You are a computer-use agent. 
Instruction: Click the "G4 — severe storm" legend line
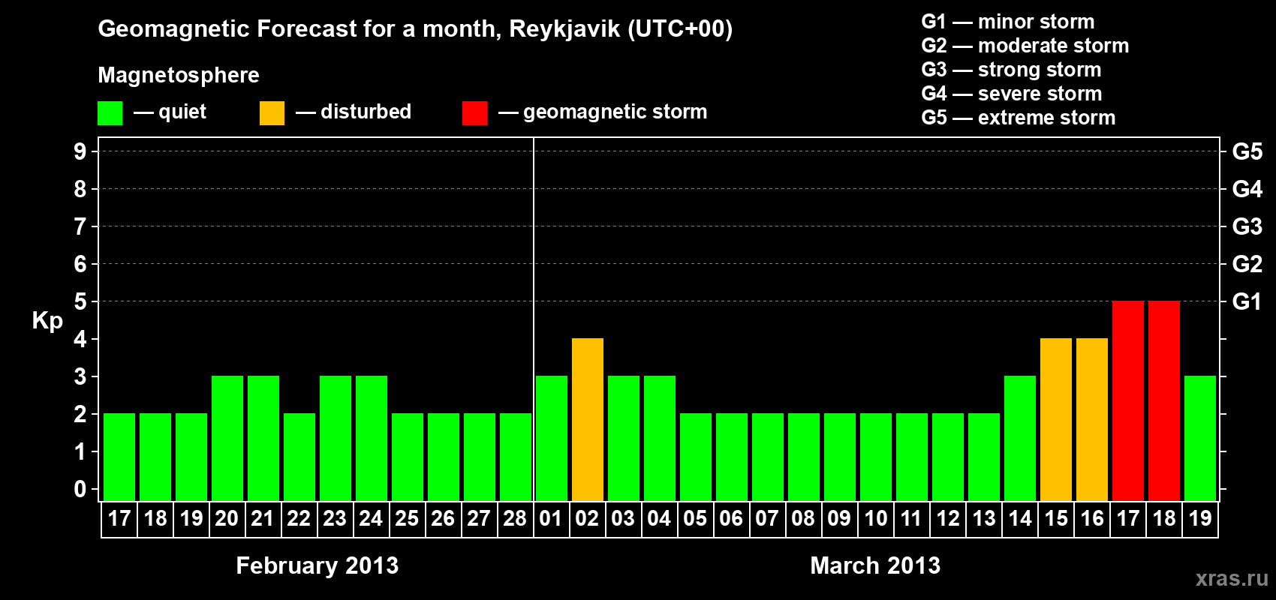coord(1012,94)
